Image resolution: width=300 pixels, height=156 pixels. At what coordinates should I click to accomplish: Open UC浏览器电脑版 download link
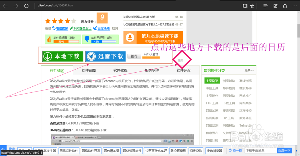(149, 25)
